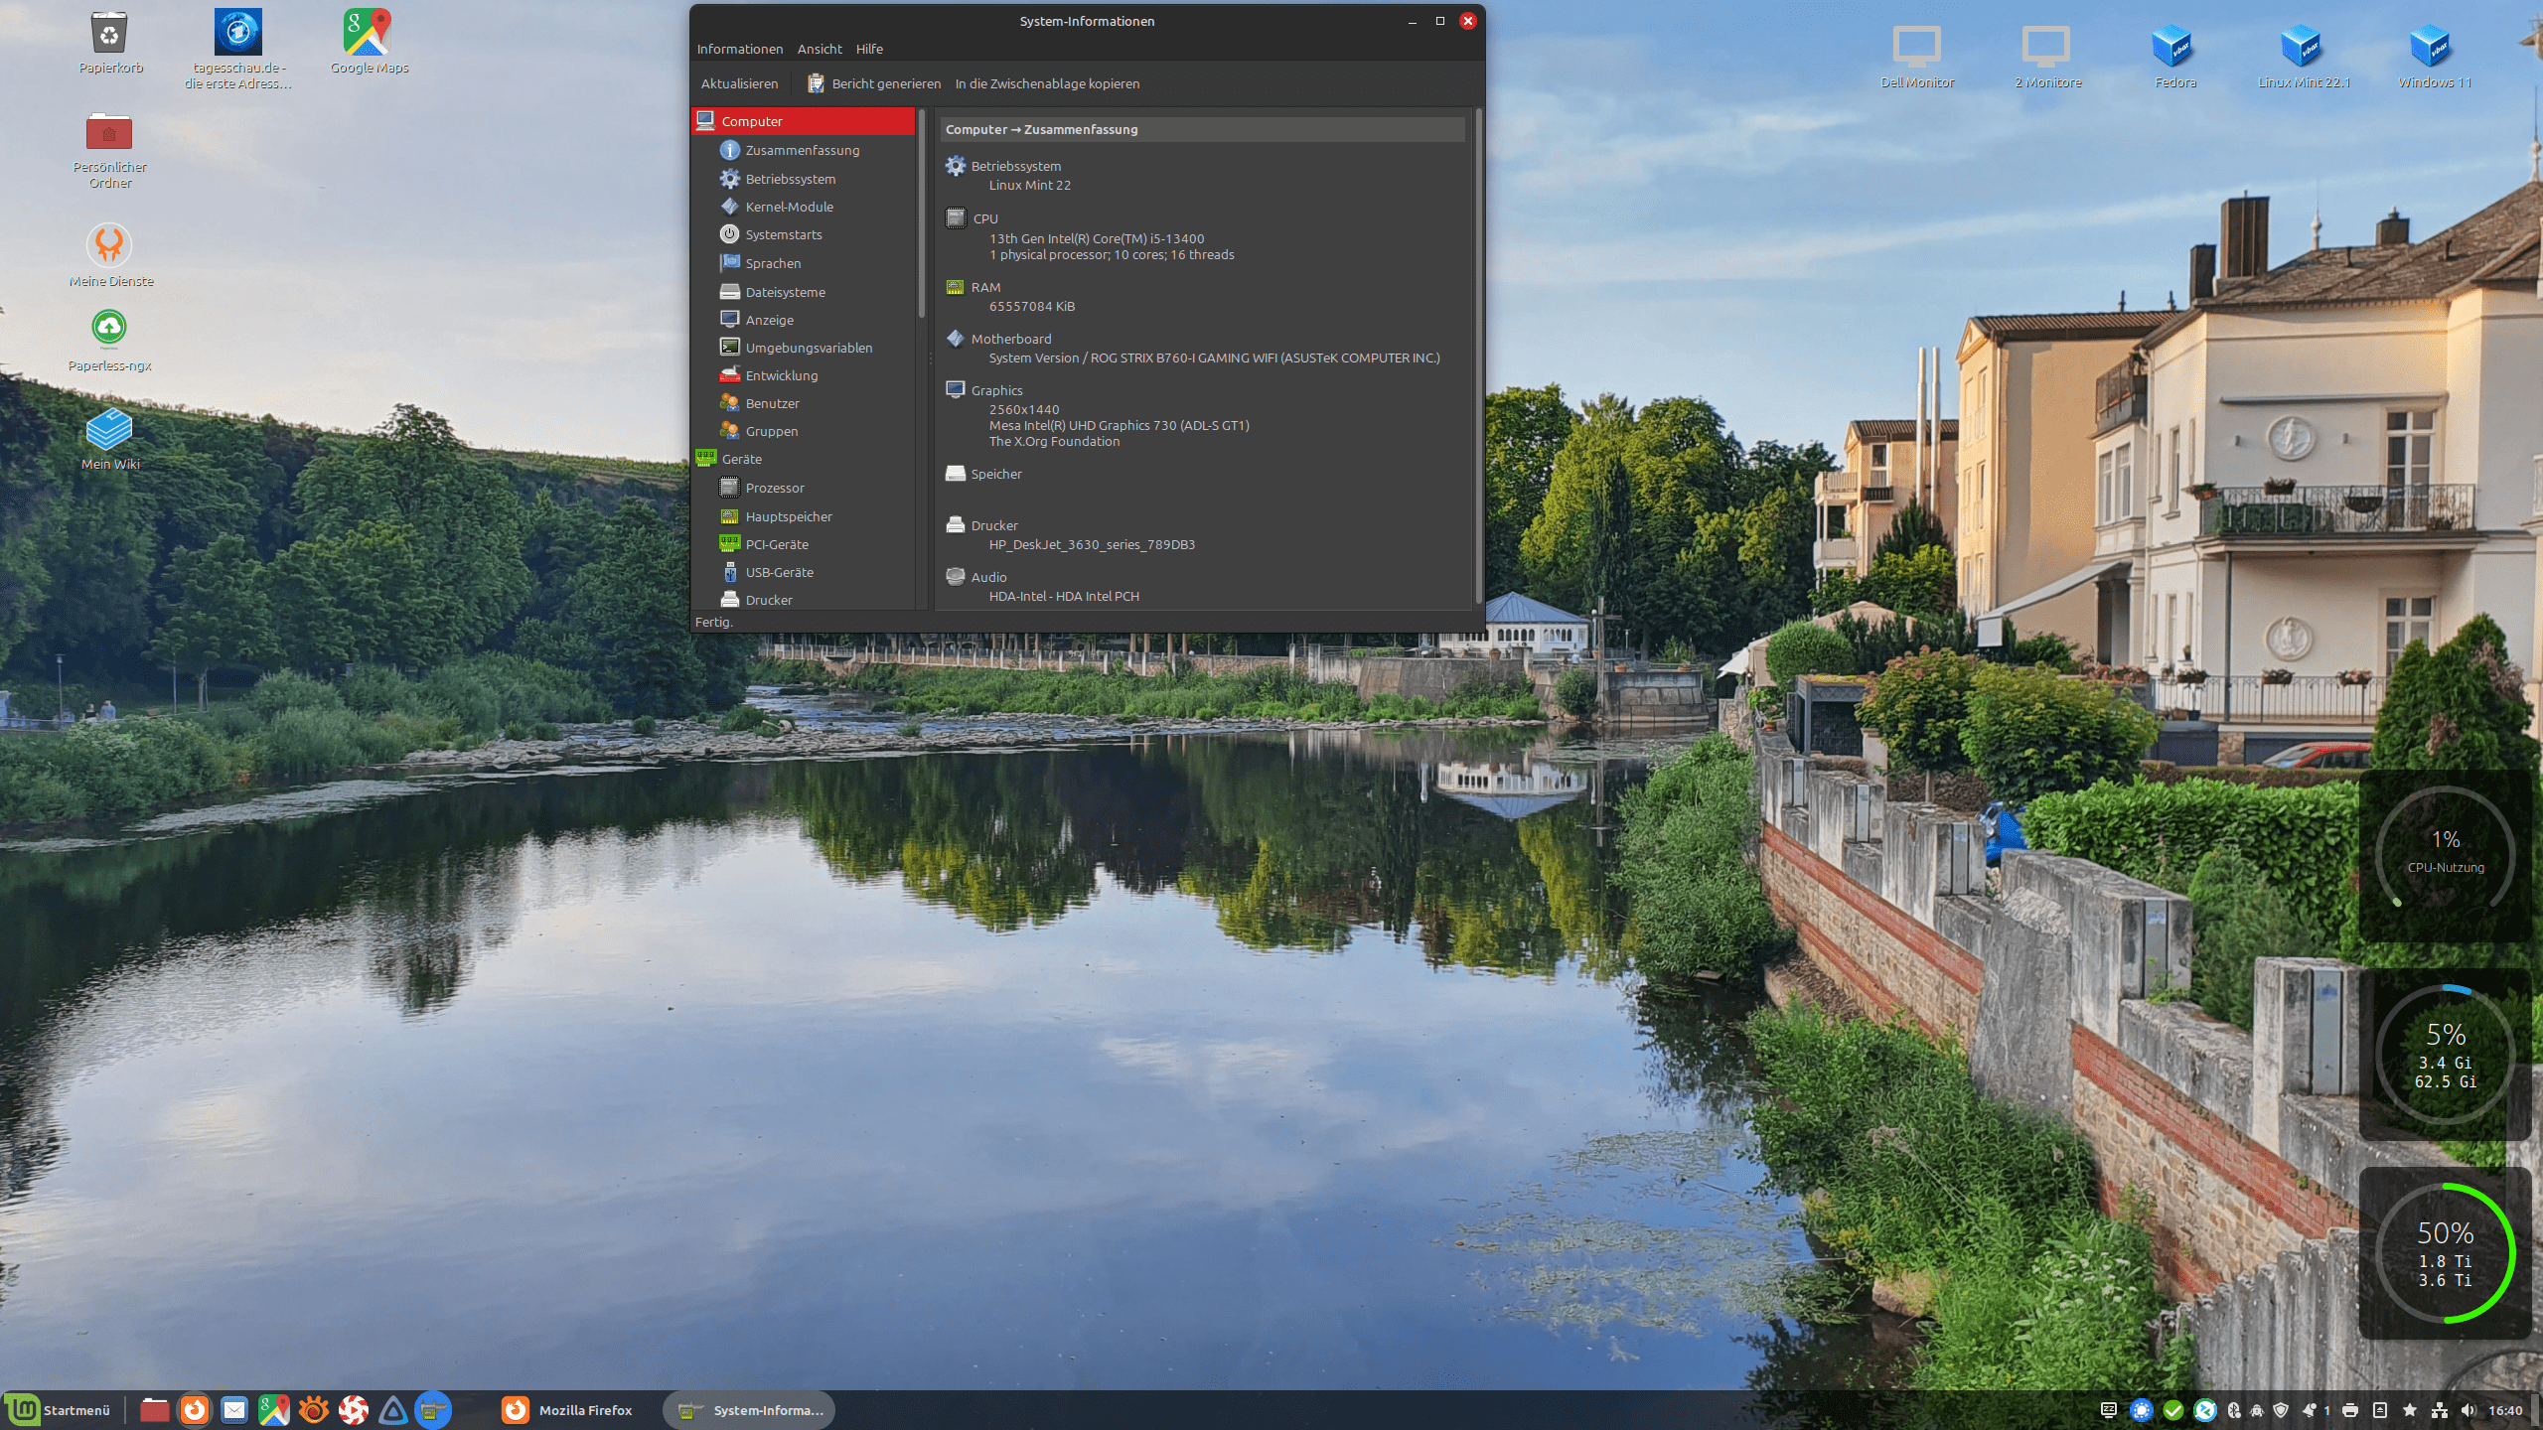Screen dimensions: 2543x1430
Task: Open USB-Geräte in the device list
Action: point(779,572)
